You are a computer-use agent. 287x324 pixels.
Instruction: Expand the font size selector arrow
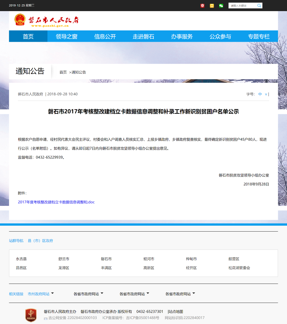(266, 94)
